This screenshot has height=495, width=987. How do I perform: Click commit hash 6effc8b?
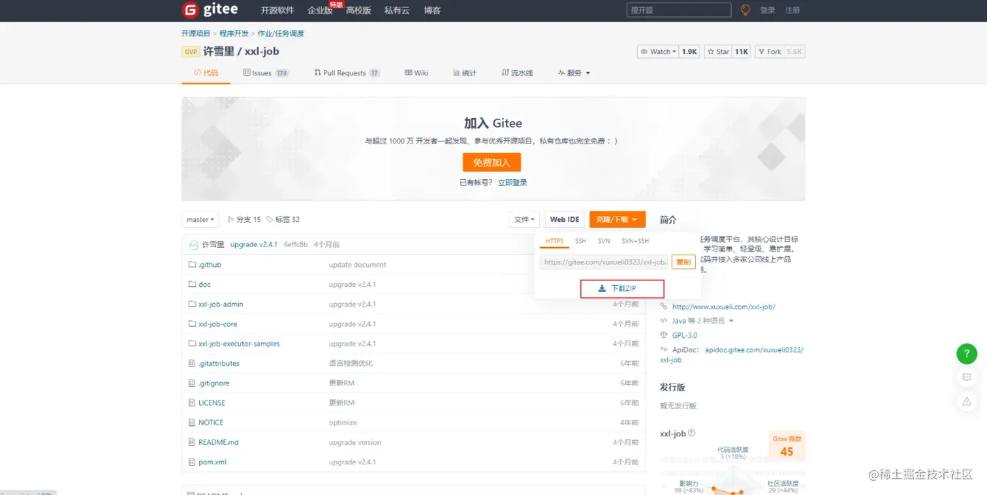(296, 245)
